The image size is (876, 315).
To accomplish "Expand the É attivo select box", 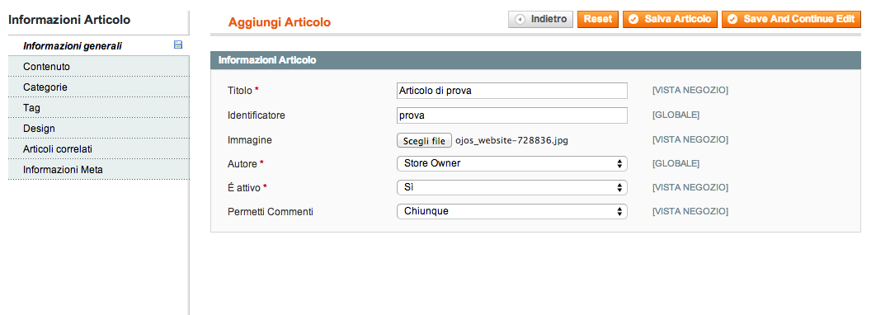I will click(x=511, y=188).
